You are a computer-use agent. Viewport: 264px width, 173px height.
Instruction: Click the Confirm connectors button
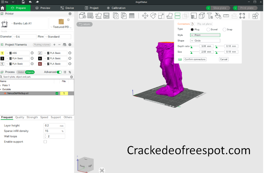pyautogui.click(x=195, y=59)
